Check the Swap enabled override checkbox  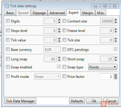pyautogui.click(x=8, y=67)
